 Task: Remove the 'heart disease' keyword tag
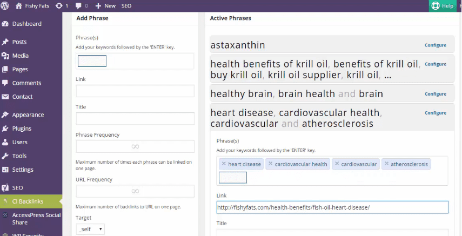point(224,164)
